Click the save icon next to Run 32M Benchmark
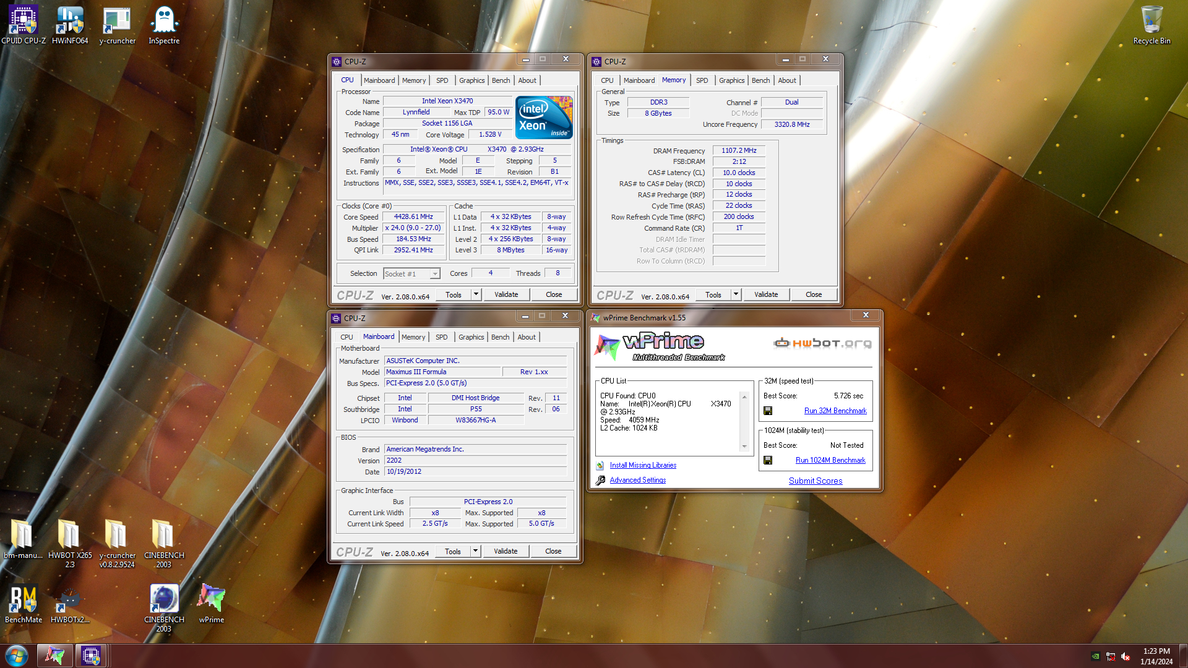The height and width of the screenshot is (668, 1188). [x=768, y=411]
